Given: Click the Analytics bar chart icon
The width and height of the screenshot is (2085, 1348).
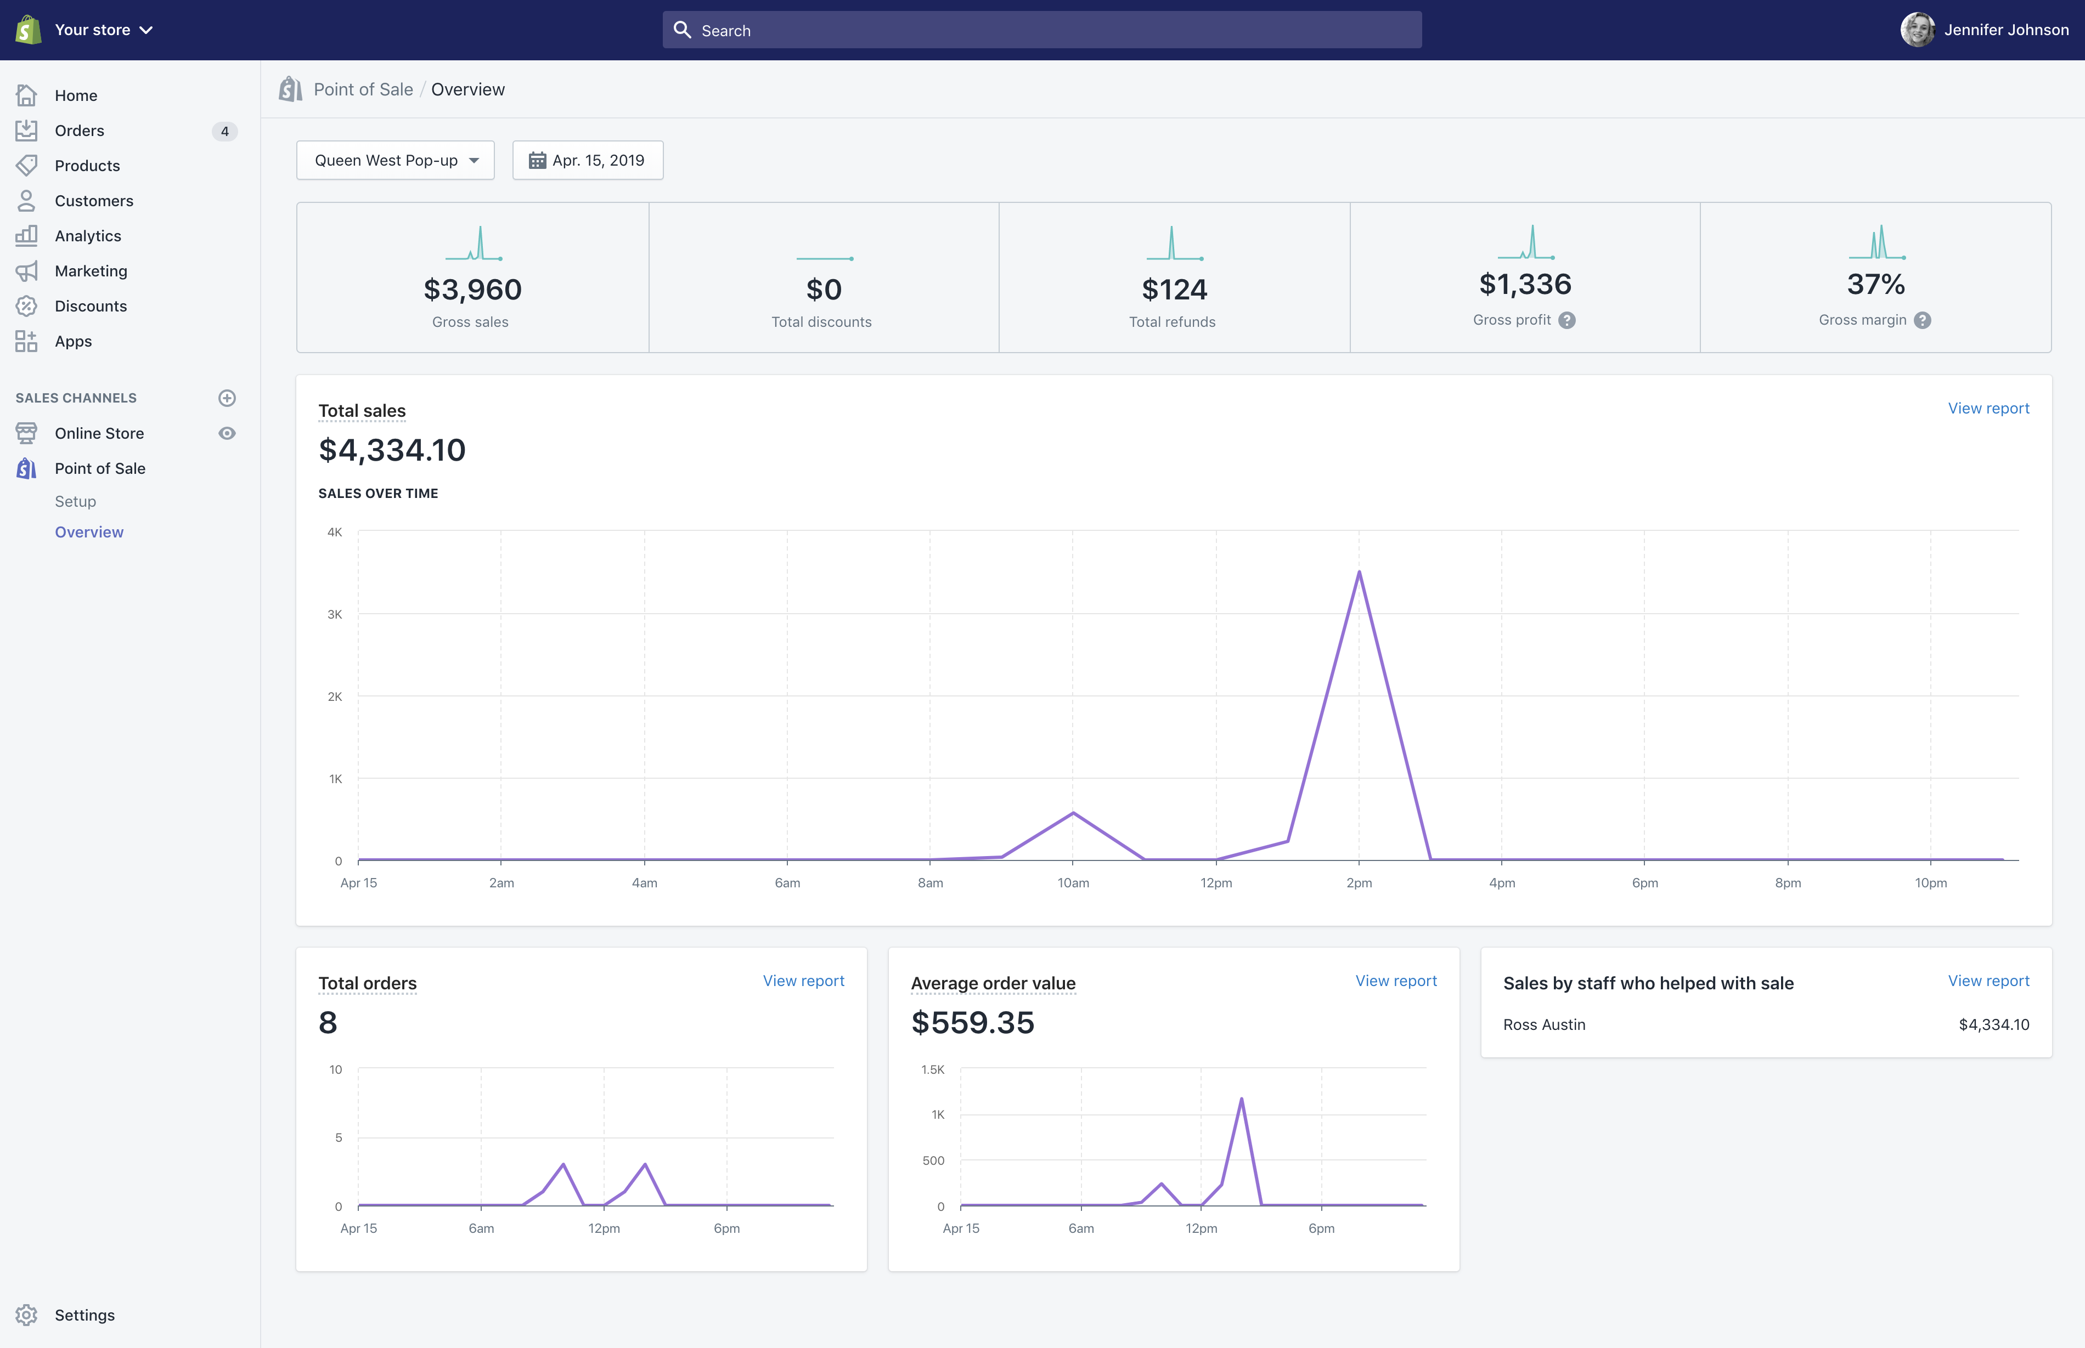Looking at the screenshot, I should point(26,235).
